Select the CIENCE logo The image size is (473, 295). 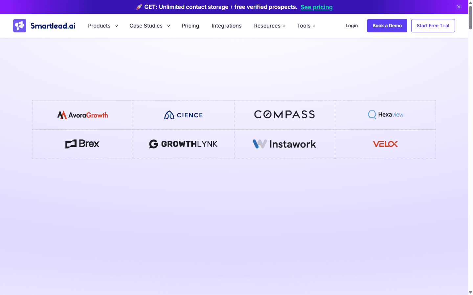pyautogui.click(x=184, y=115)
